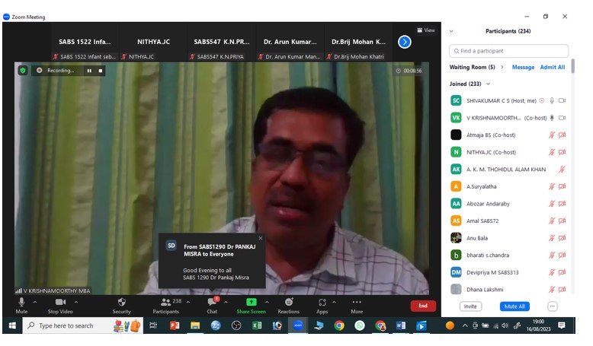The image size is (593, 346).
Task: Show next participants with blue arrow
Action: click(404, 42)
